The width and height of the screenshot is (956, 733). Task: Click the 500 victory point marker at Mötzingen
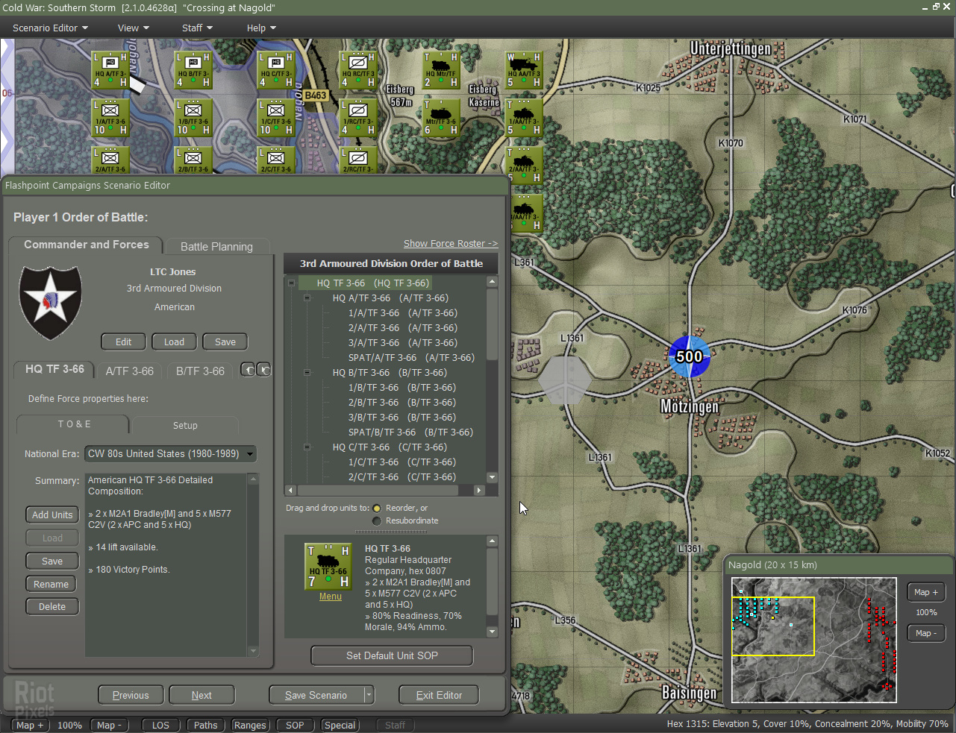[x=689, y=356]
